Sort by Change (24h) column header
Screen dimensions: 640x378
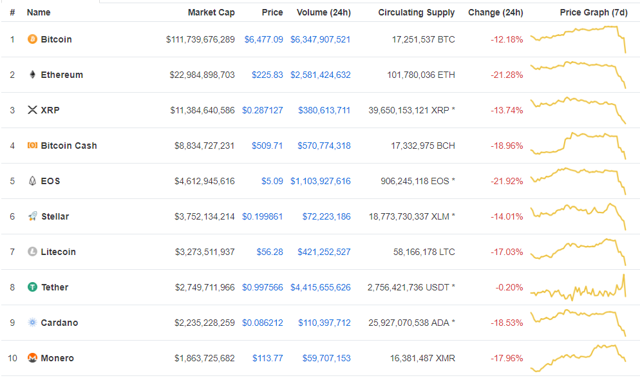click(x=496, y=13)
